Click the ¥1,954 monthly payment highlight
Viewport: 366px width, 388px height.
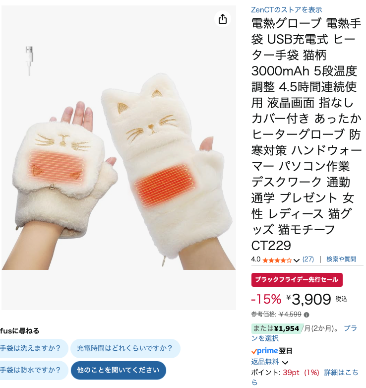point(286,328)
